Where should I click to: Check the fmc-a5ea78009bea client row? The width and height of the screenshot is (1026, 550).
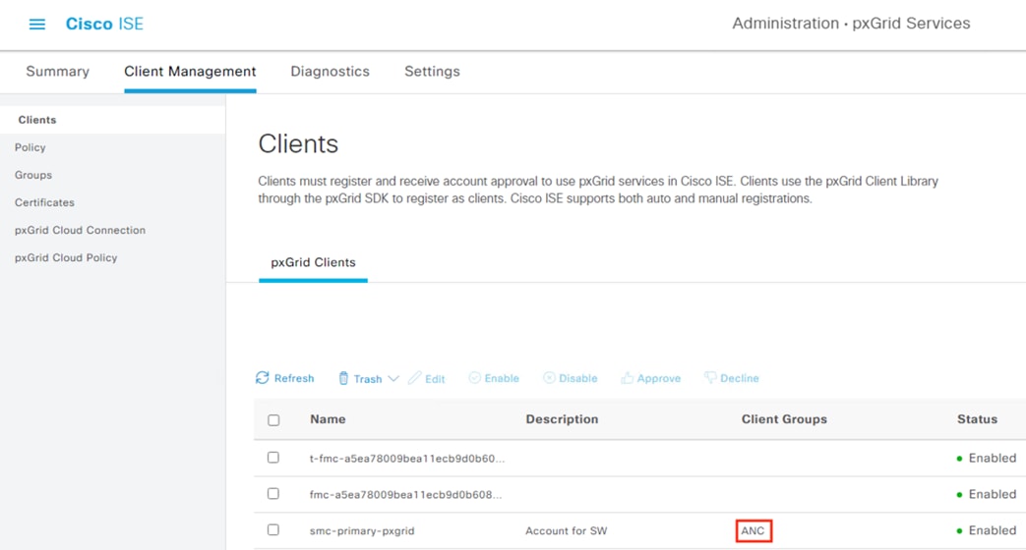(x=273, y=493)
